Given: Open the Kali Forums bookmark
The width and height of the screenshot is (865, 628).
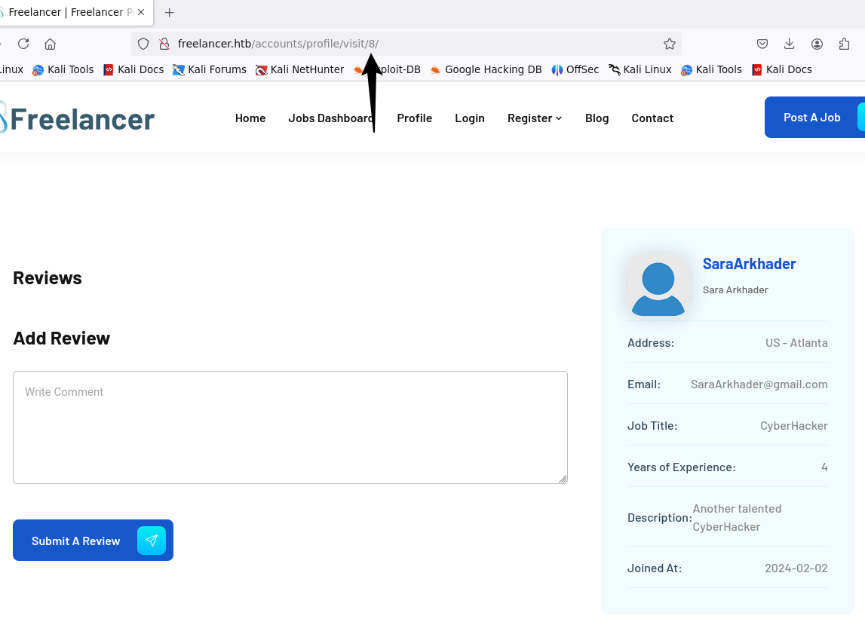Looking at the screenshot, I should pyautogui.click(x=210, y=69).
